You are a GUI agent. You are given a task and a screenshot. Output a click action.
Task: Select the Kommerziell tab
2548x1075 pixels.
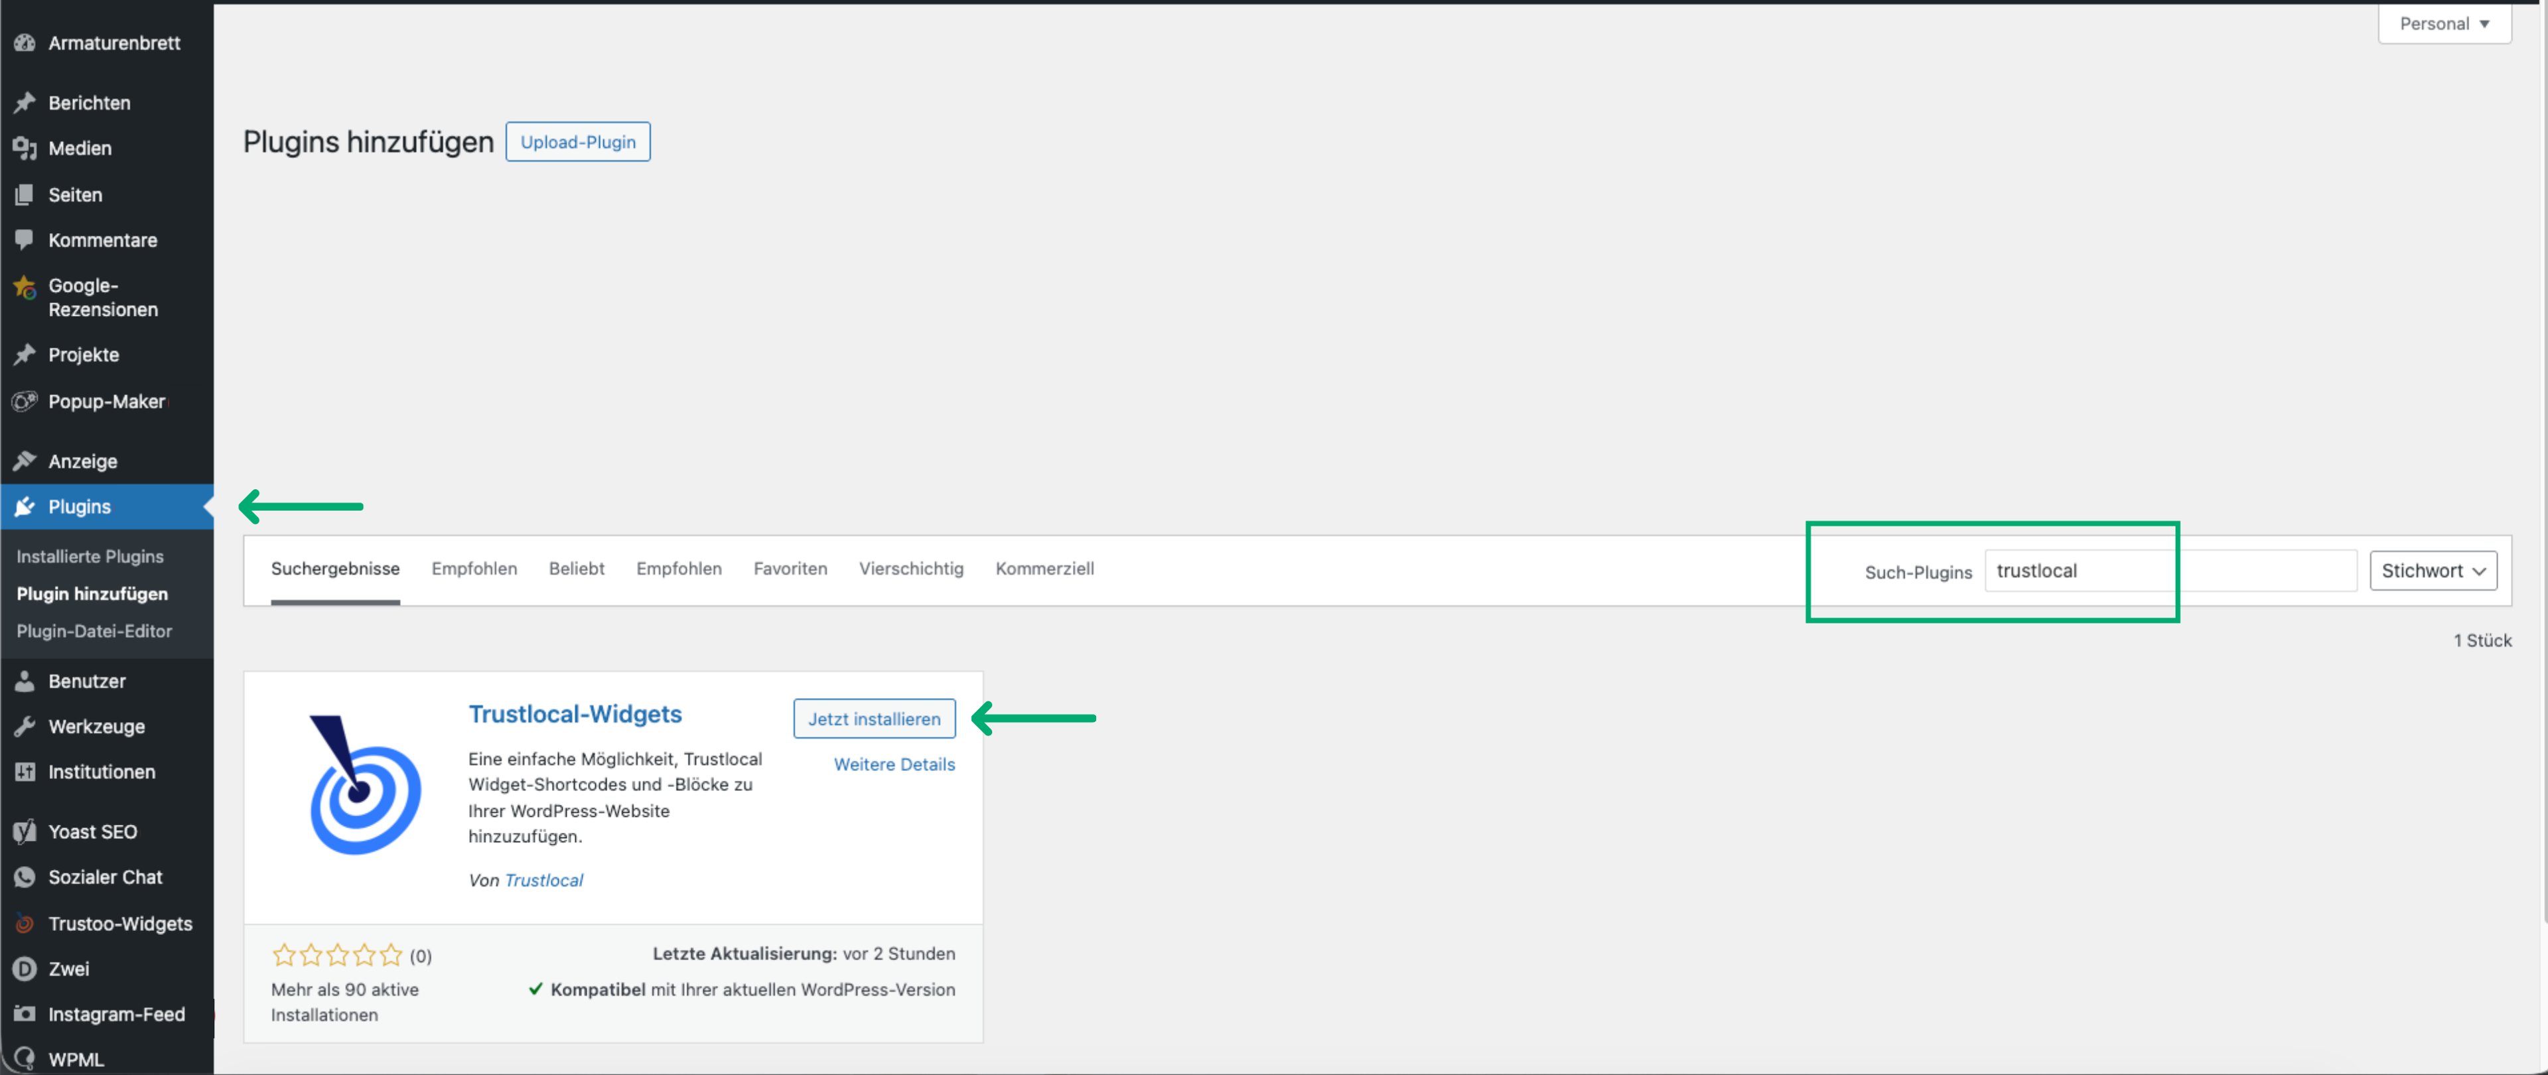click(x=1044, y=569)
